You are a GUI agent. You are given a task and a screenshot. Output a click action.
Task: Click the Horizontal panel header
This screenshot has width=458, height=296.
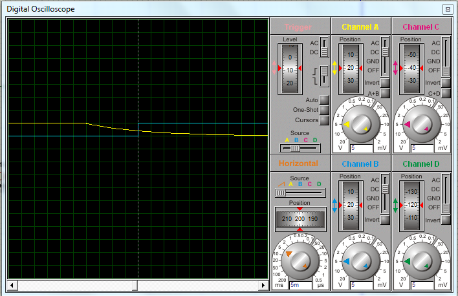click(300, 164)
